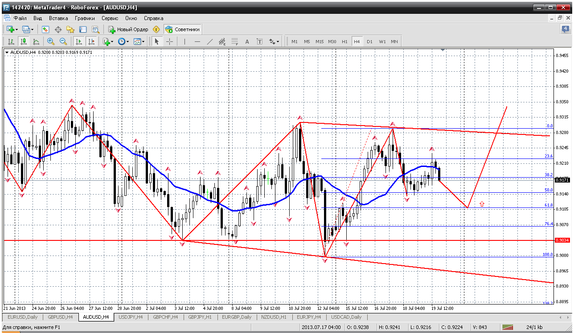Click the Новый Ордер button
This screenshot has height=333, width=574.
(x=128, y=29)
